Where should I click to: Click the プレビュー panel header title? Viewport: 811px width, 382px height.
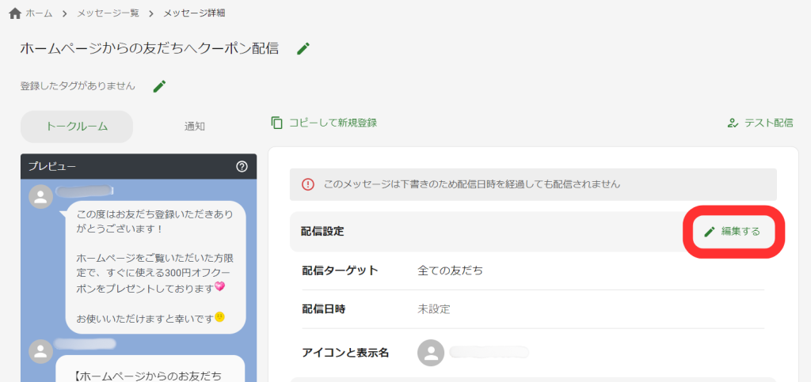(51, 166)
